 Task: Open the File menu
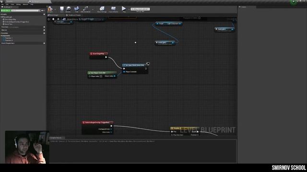pyautogui.click(x=2, y=4)
